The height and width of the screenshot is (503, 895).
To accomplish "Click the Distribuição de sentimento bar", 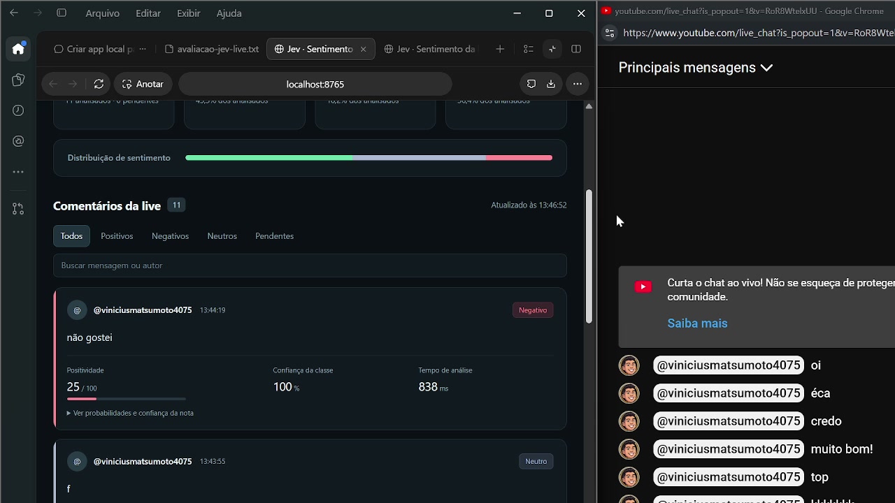I will (368, 158).
